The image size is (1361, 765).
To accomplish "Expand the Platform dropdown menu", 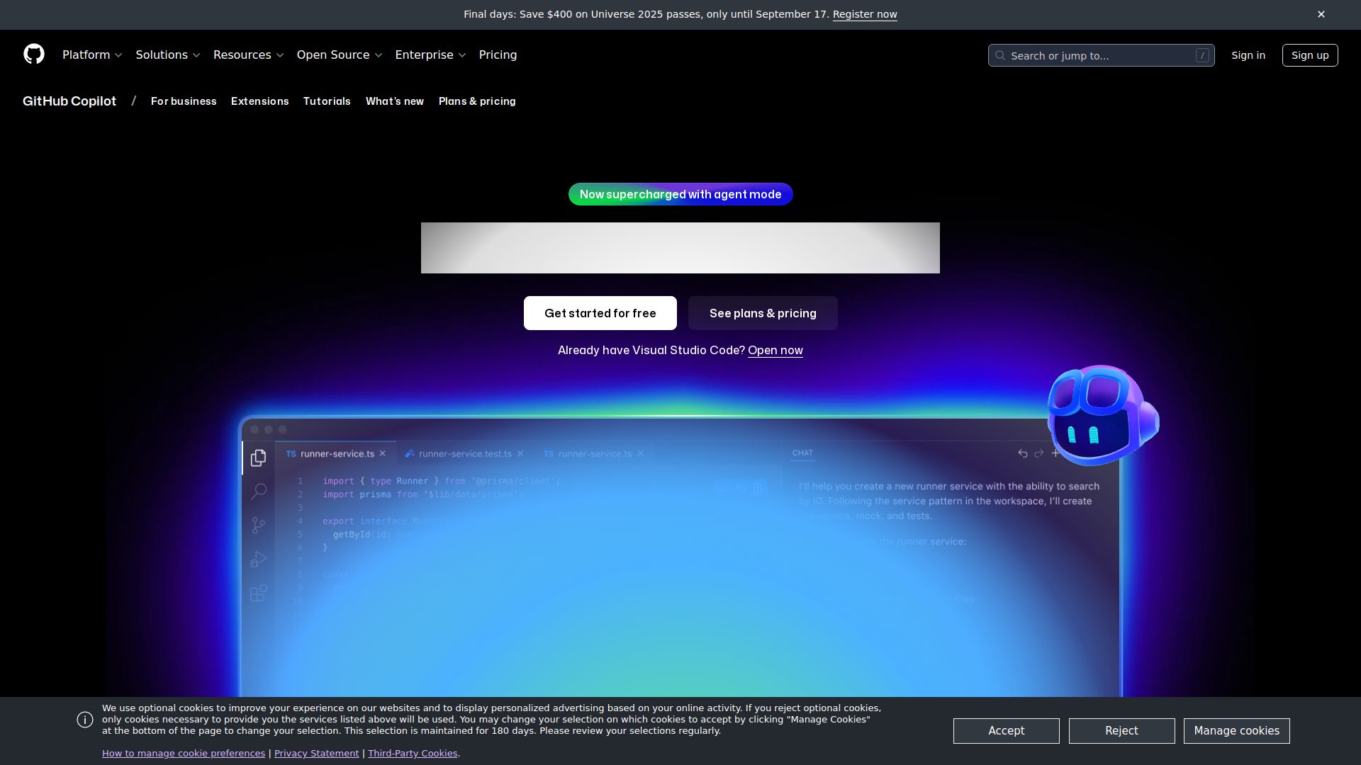I will 92,55.
